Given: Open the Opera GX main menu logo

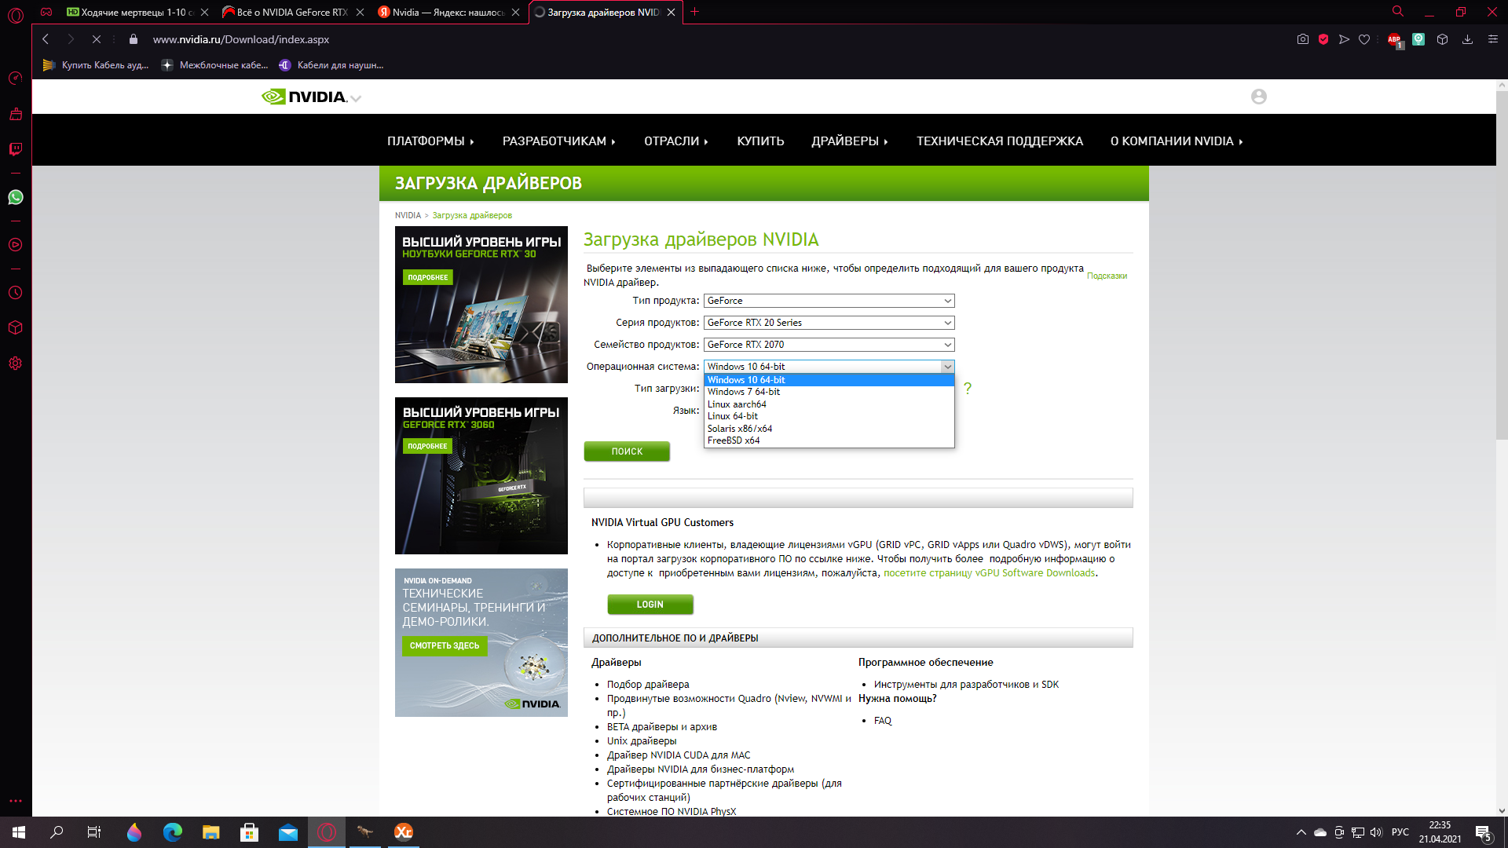Looking at the screenshot, I should pyautogui.click(x=16, y=14).
